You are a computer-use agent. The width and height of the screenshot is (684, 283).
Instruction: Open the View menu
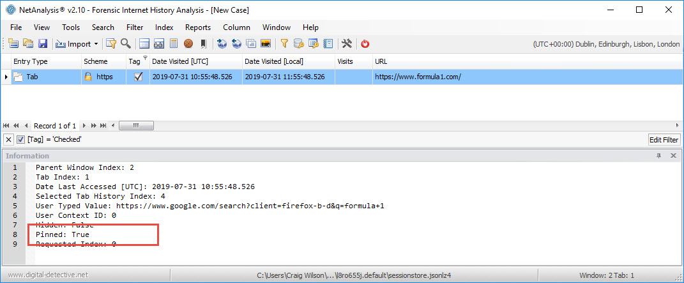coord(42,27)
